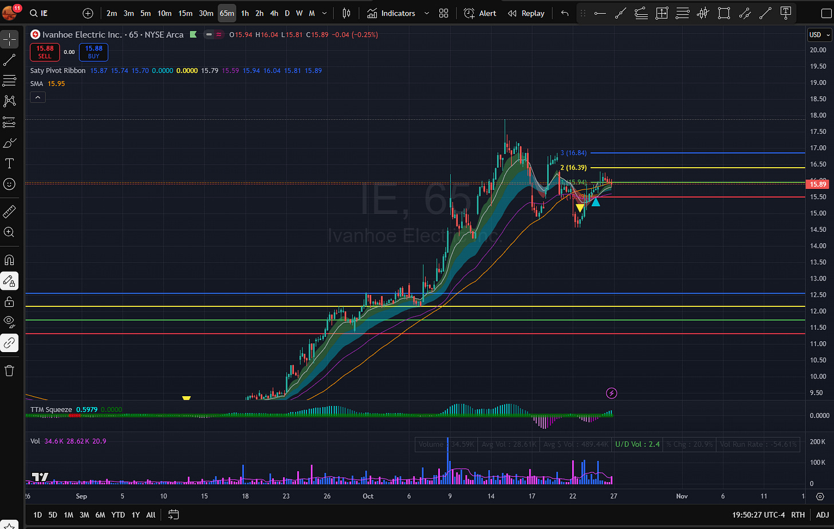This screenshot has height=529, width=834.
Task: Open the chart scale settings gear
Action: click(x=820, y=496)
